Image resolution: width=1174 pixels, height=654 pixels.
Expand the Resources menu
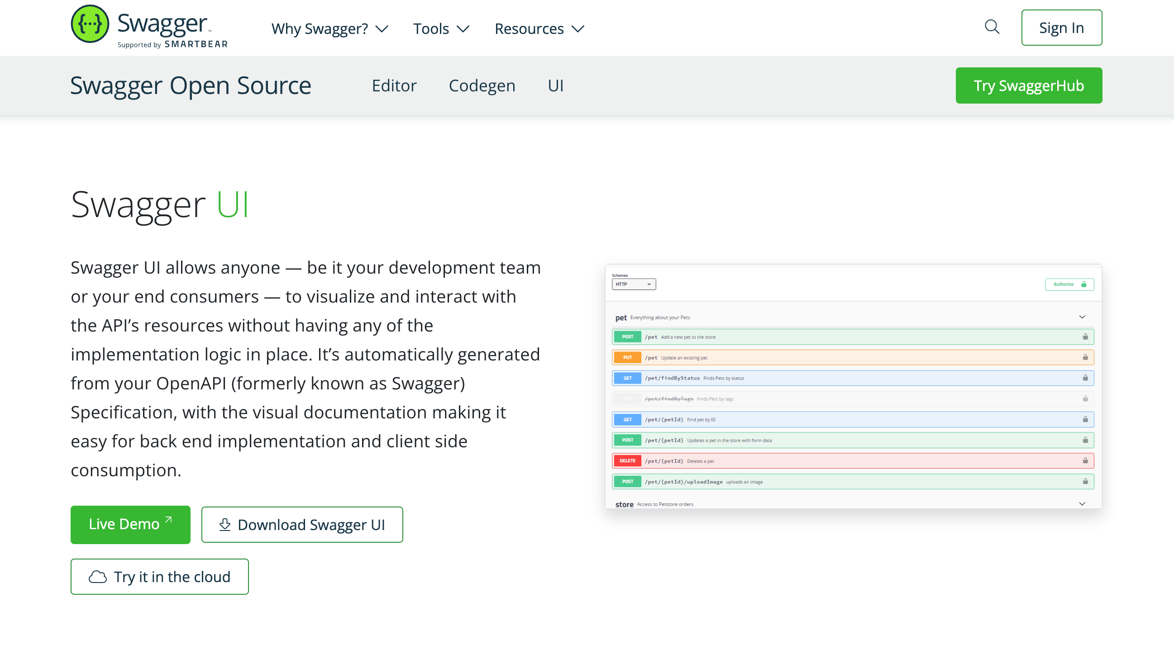[539, 28]
